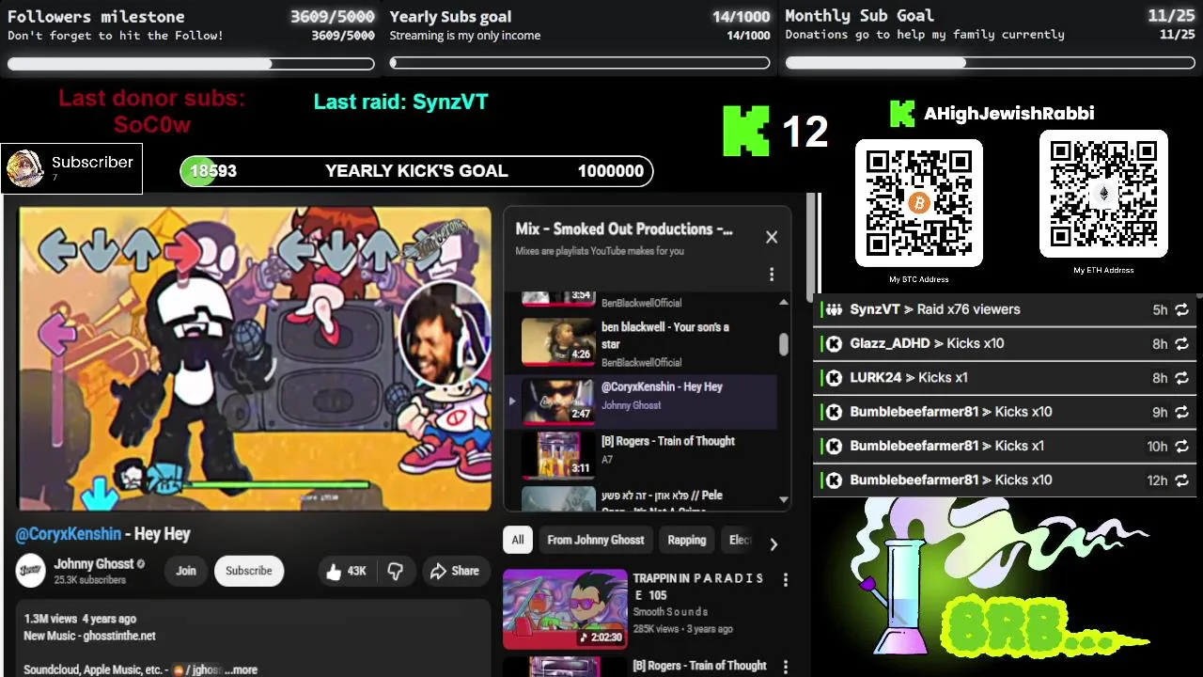Dislike the Hey Hey video

(396, 571)
